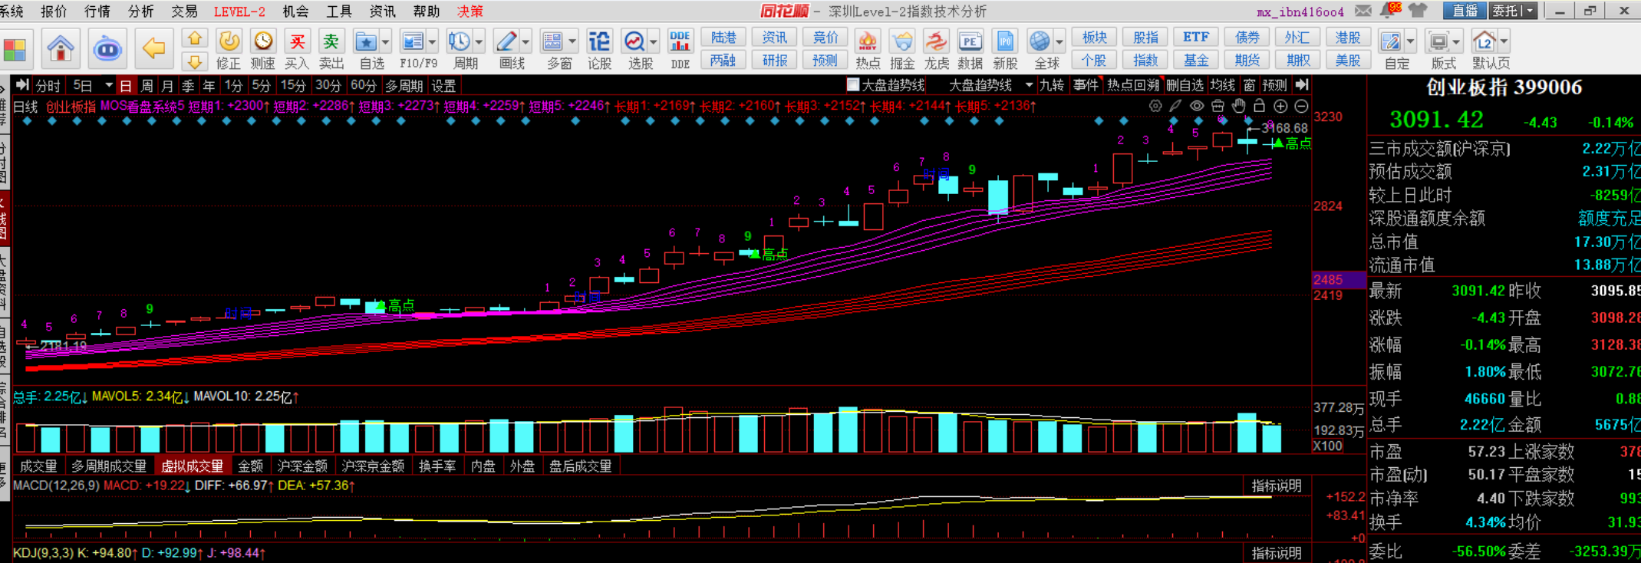
Task: Expand the 画线 dropdown arrow
Action: coord(526,41)
